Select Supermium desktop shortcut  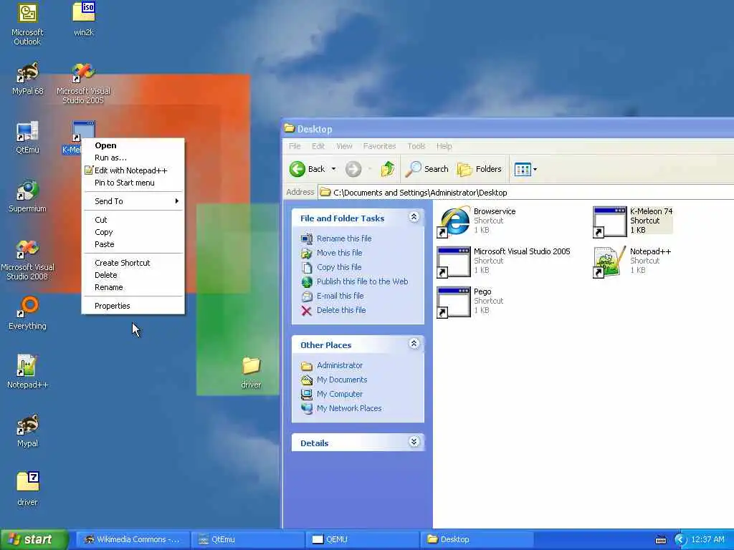click(x=27, y=196)
